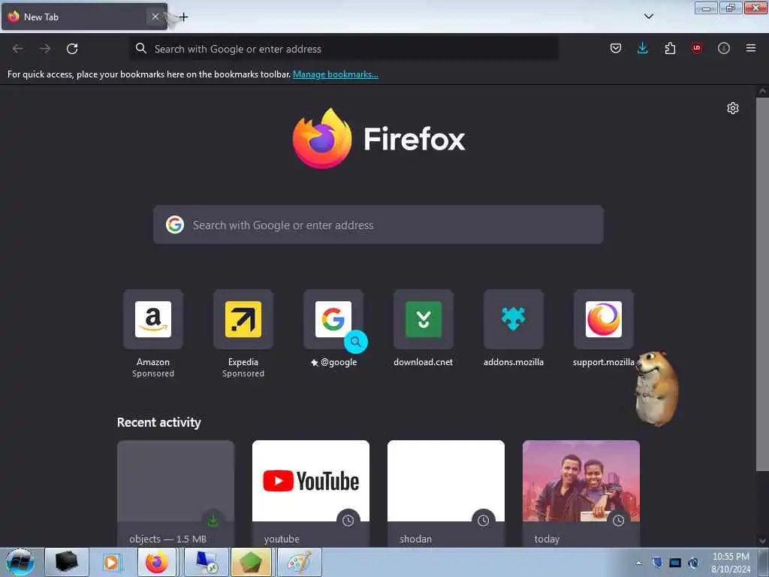The width and height of the screenshot is (769, 577).
Task: Click the circular info icon in toolbar
Action: pyautogui.click(x=724, y=48)
